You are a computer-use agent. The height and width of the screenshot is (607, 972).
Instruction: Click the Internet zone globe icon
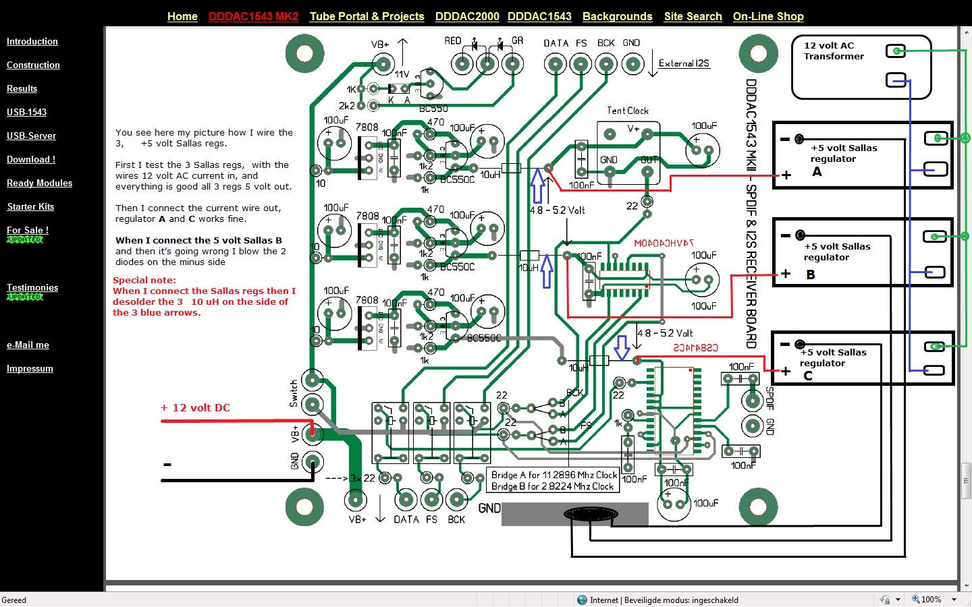[x=583, y=600]
